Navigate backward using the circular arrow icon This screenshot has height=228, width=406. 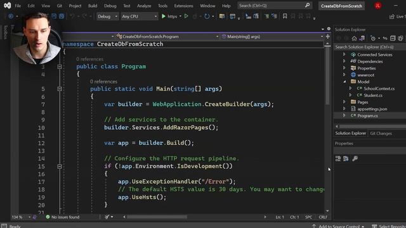[11, 16]
